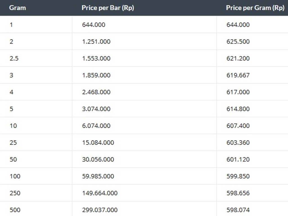
Task: Click per-gram price 599.850
Action: (x=238, y=176)
